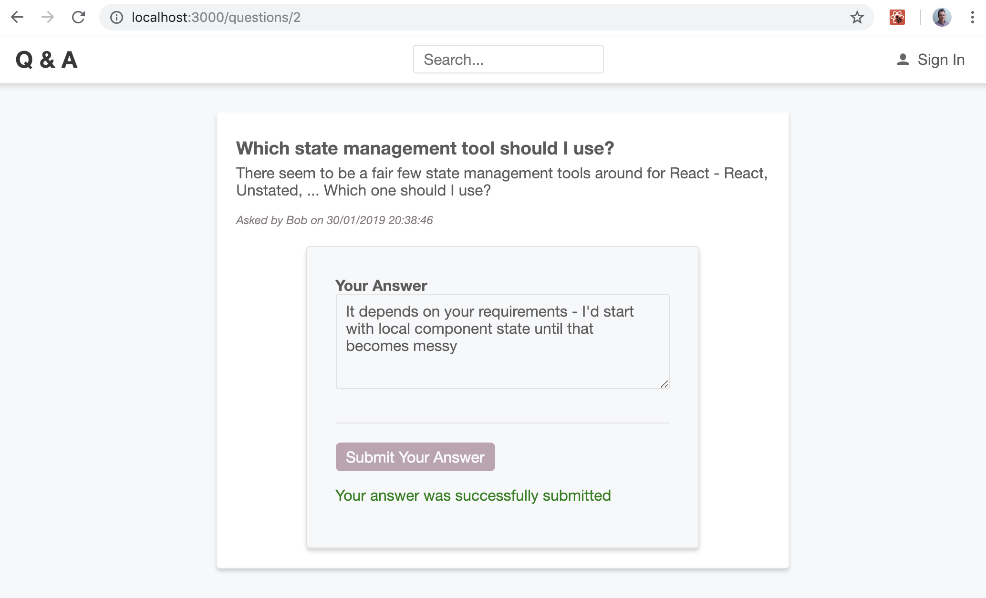Click the browser back arrow

coord(17,18)
